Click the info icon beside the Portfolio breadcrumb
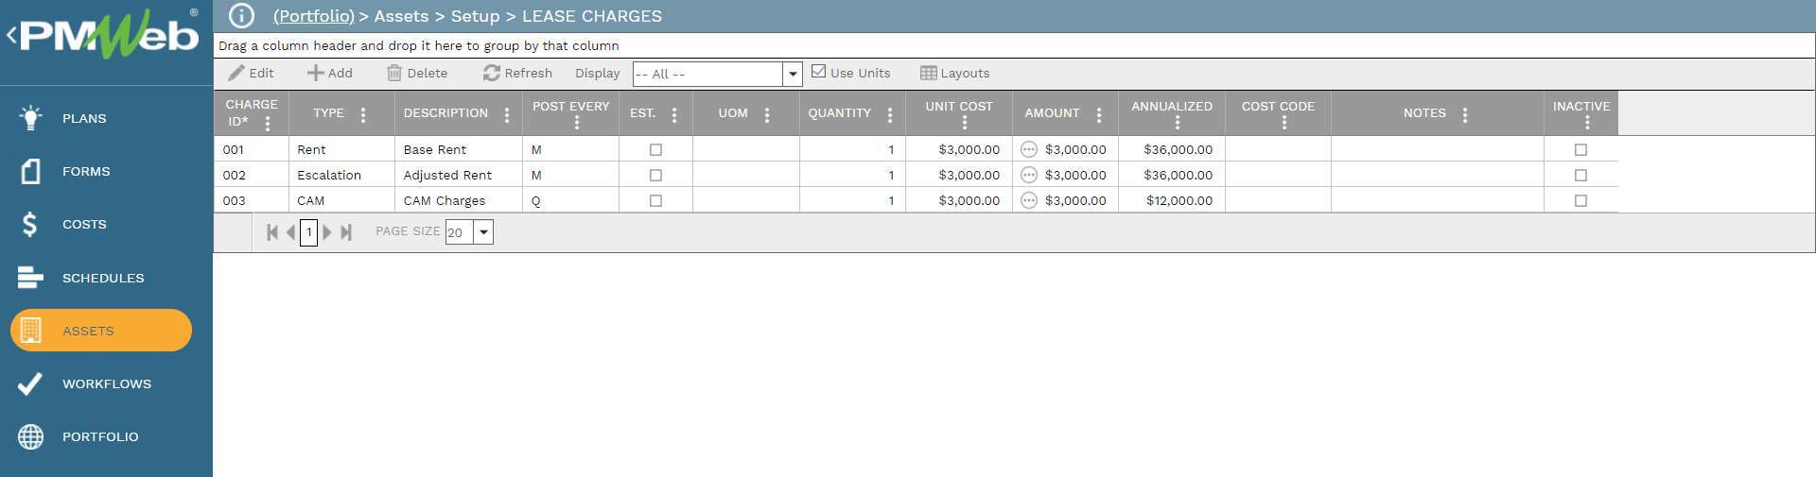This screenshot has width=1816, height=477. (241, 16)
